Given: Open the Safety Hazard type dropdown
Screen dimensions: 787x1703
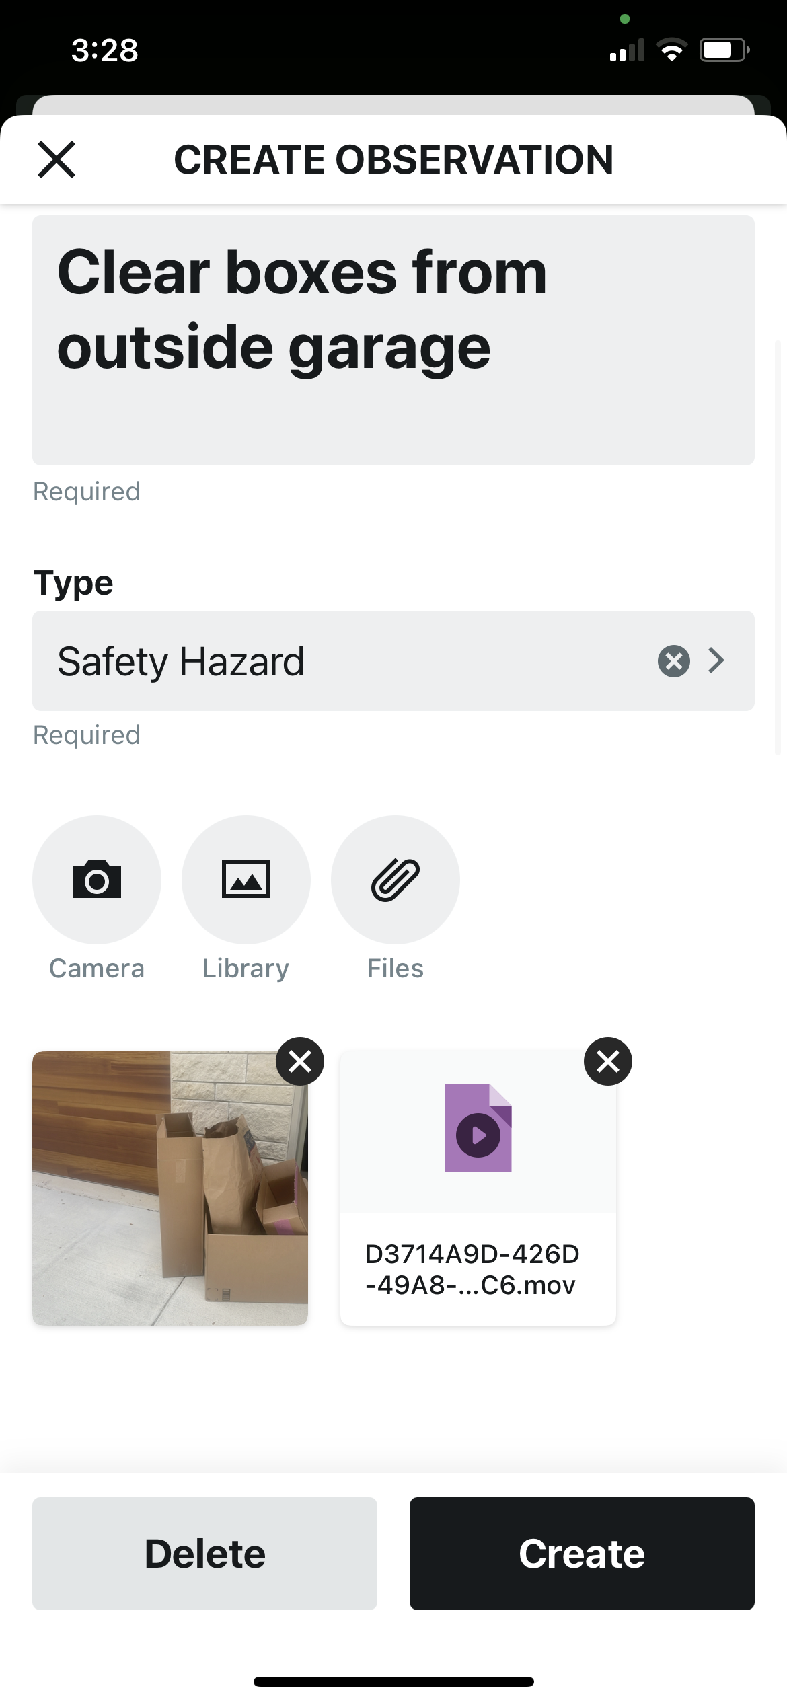Looking at the screenshot, I should (336, 660).
